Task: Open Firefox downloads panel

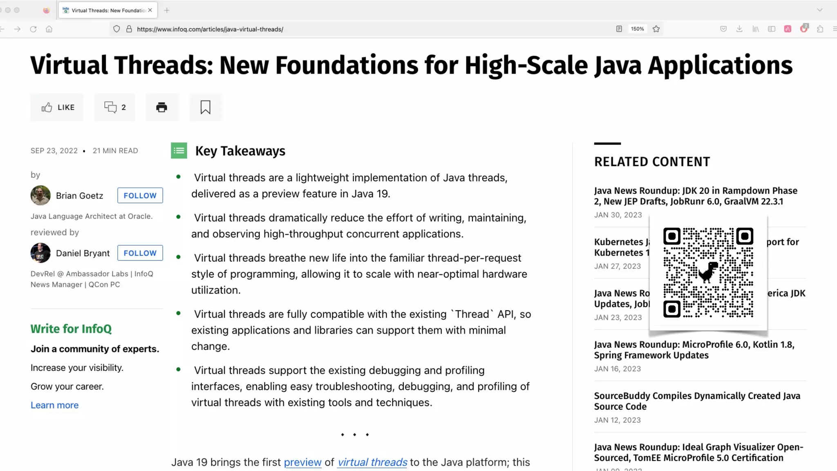Action: 739,29
